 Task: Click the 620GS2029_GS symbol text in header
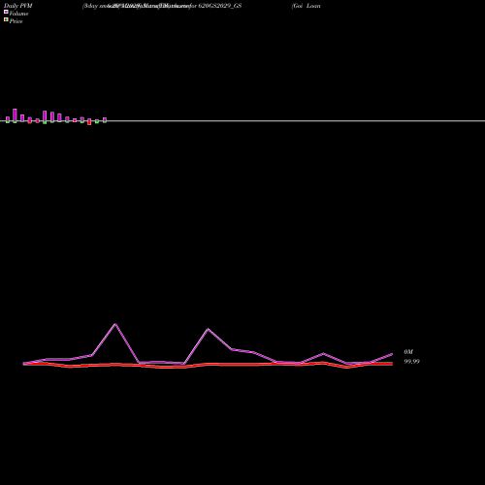[220, 6]
